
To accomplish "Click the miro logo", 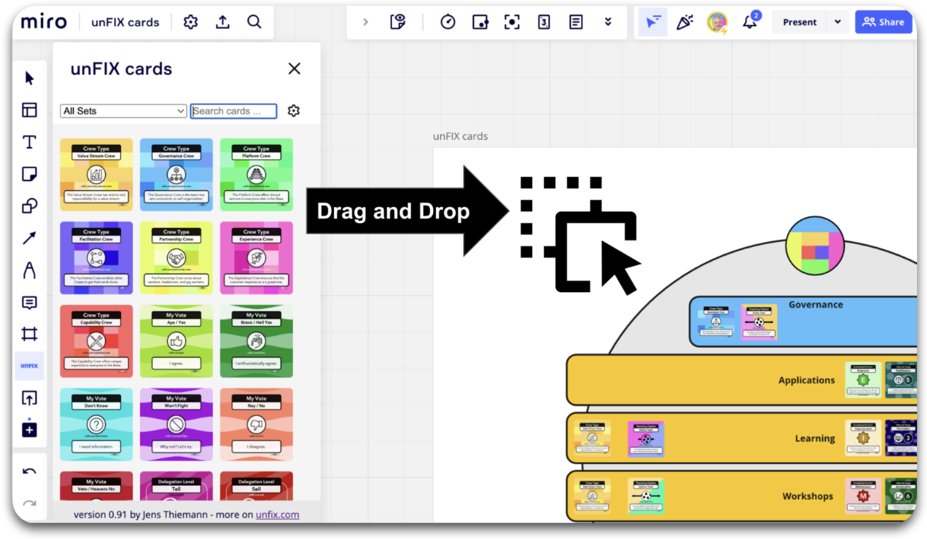I will pos(44,22).
